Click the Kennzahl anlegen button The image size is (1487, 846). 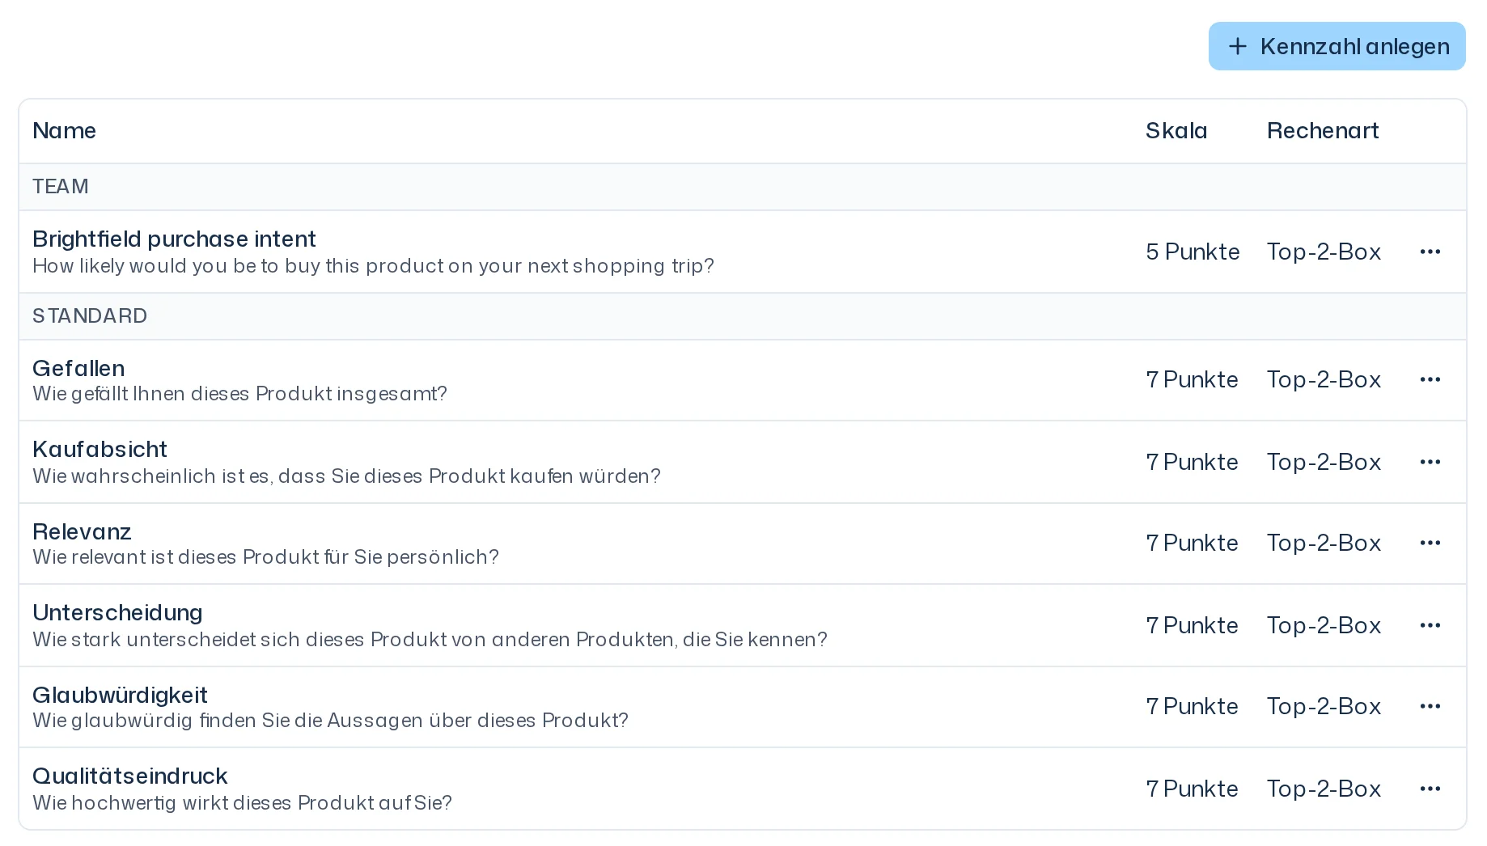coord(1337,46)
